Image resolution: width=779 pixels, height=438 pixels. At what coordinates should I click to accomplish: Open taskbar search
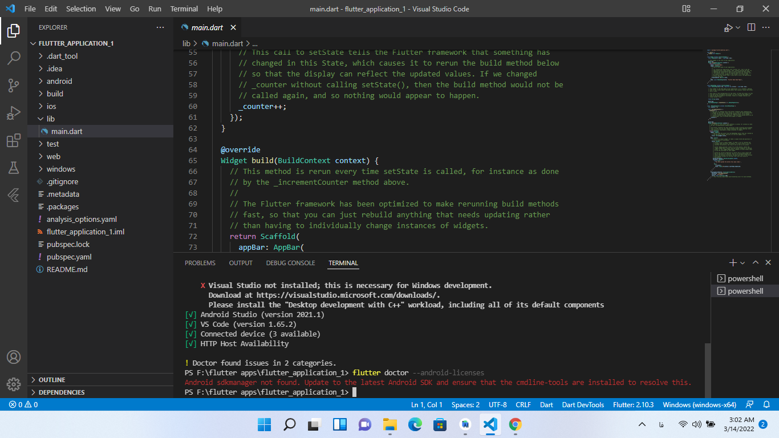(289, 424)
